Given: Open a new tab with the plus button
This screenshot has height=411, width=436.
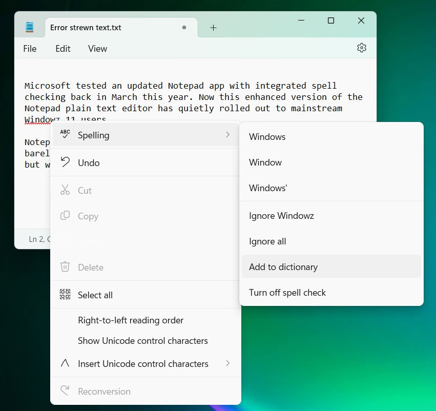Looking at the screenshot, I should tap(213, 28).
